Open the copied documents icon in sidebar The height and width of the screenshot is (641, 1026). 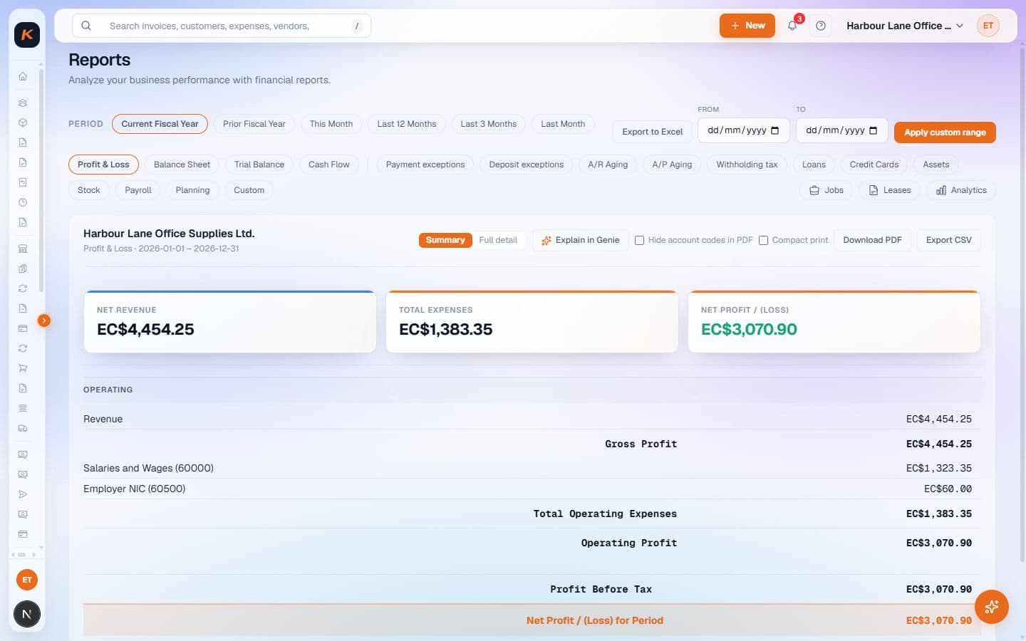click(x=23, y=269)
